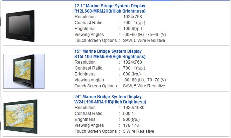Click the 1000(typ.) brightness value
This screenshot has width=231, height=138.
point(133,29)
